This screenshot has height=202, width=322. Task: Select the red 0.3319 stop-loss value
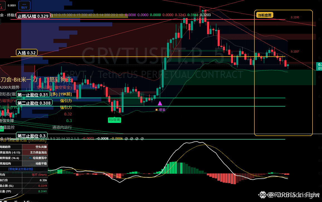point(43,186)
